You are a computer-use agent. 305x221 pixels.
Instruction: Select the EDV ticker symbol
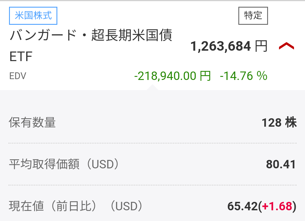pos(18,76)
